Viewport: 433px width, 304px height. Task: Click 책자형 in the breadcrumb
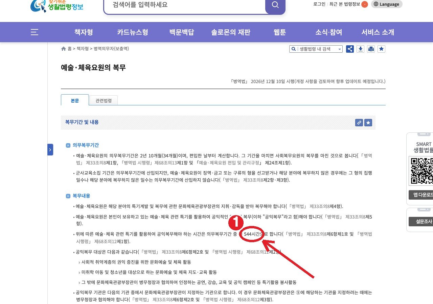click(x=83, y=49)
